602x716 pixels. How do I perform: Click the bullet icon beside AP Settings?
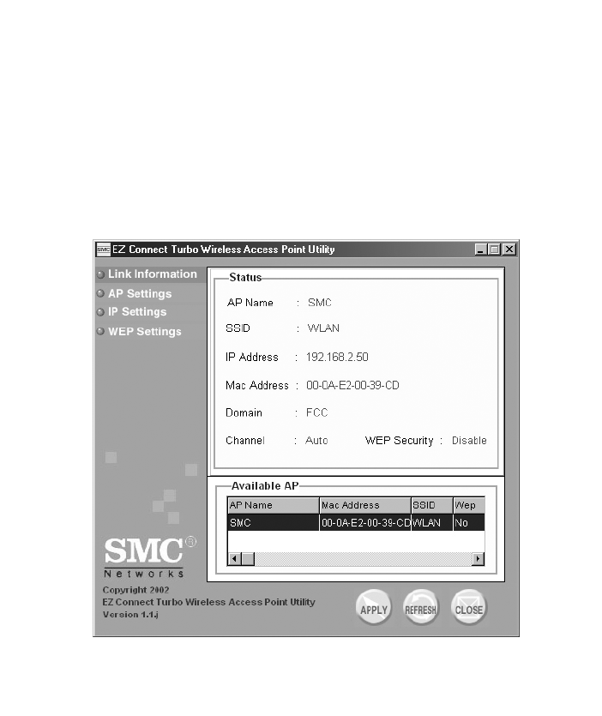[x=100, y=293]
